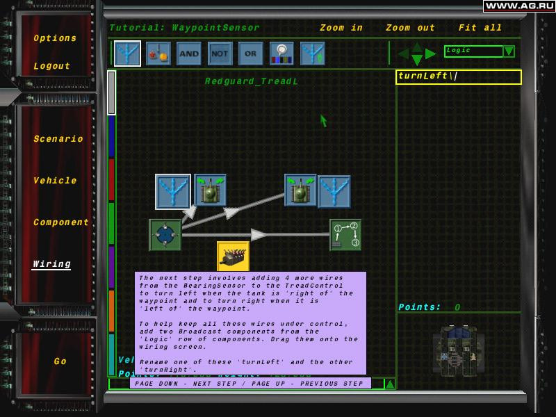556x417 pixels.
Task: Select the multi-colored sensor toolbar icon
Action: point(281,54)
